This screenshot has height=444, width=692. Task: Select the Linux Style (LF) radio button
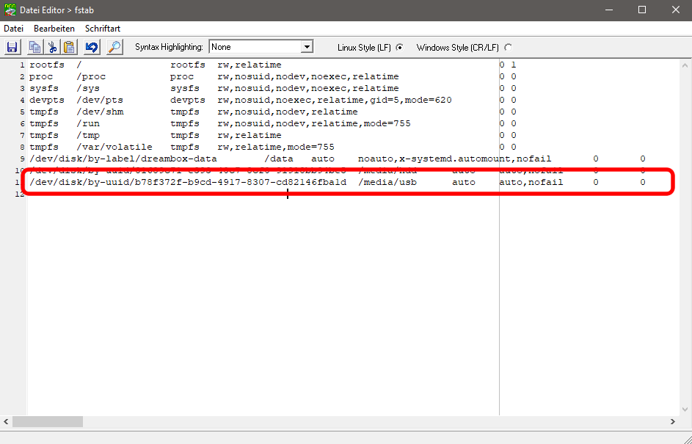(400, 48)
